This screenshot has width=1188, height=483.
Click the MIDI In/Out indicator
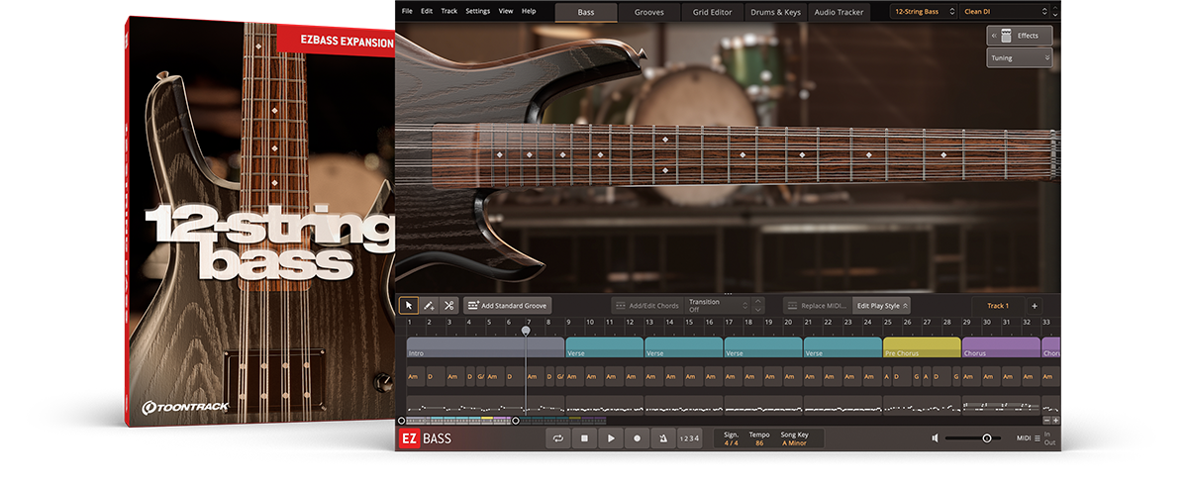coord(1048,437)
